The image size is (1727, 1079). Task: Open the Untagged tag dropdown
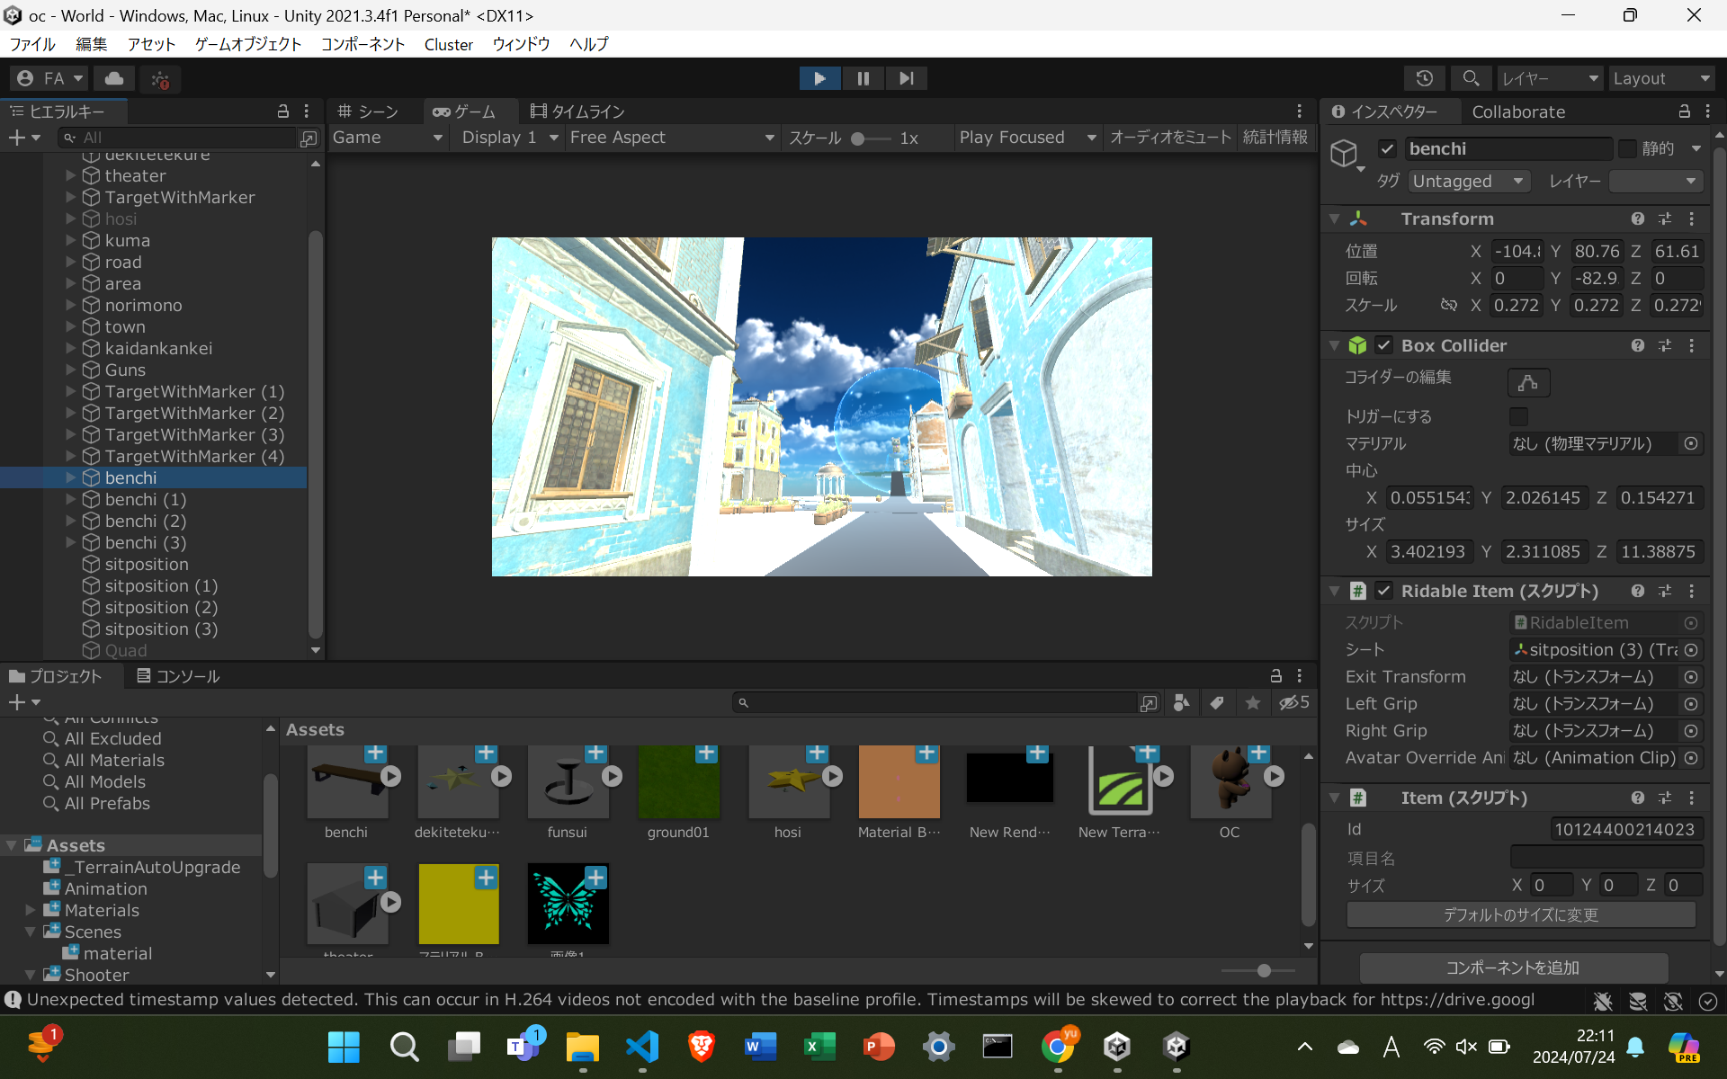[1468, 181]
